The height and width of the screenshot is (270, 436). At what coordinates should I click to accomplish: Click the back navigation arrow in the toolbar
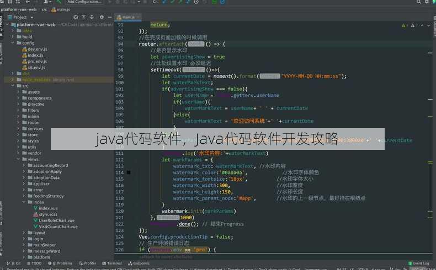click(28, 2)
